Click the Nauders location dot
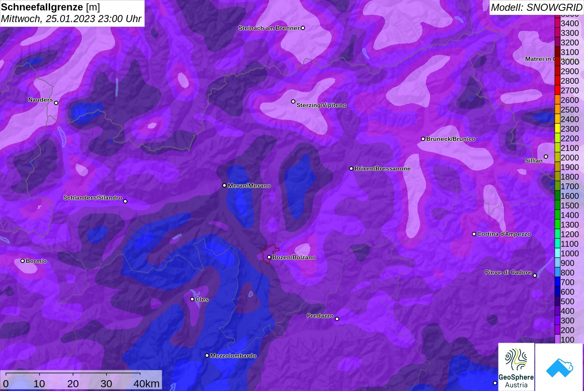584x391 pixels. 56,103
